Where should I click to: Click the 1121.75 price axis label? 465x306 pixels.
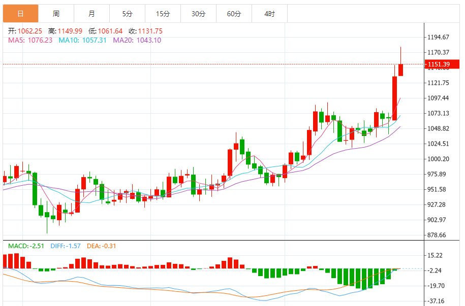click(438, 83)
